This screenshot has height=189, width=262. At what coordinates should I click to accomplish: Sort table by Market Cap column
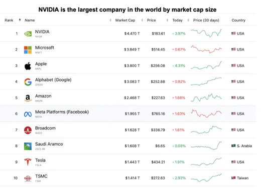[x=125, y=20]
